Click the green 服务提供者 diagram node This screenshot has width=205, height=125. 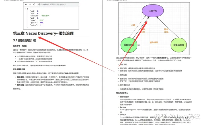(129, 45)
